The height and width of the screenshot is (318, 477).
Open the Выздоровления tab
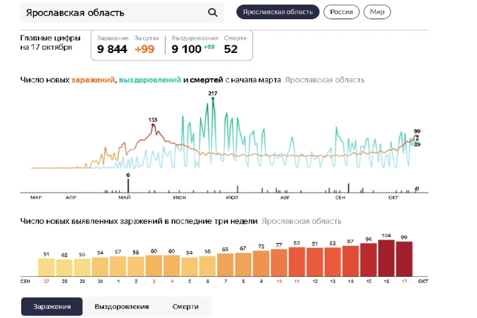(x=122, y=306)
